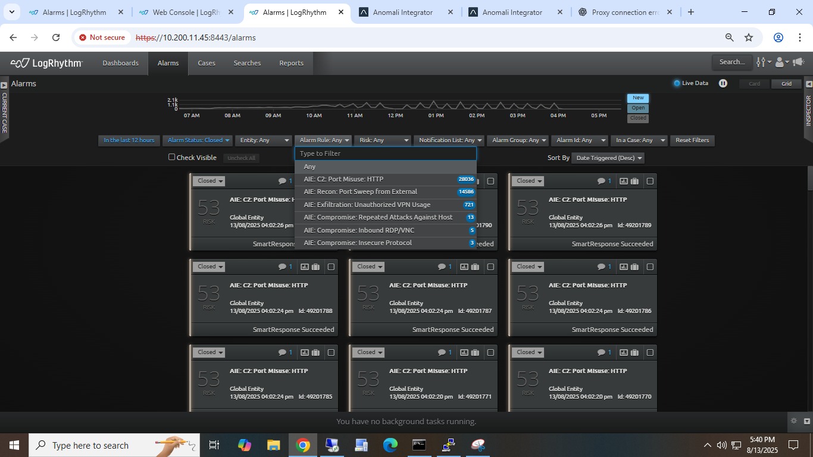Expand the Inspector panel arrow
Screen dimensions: 813x457
pos(808,84)
